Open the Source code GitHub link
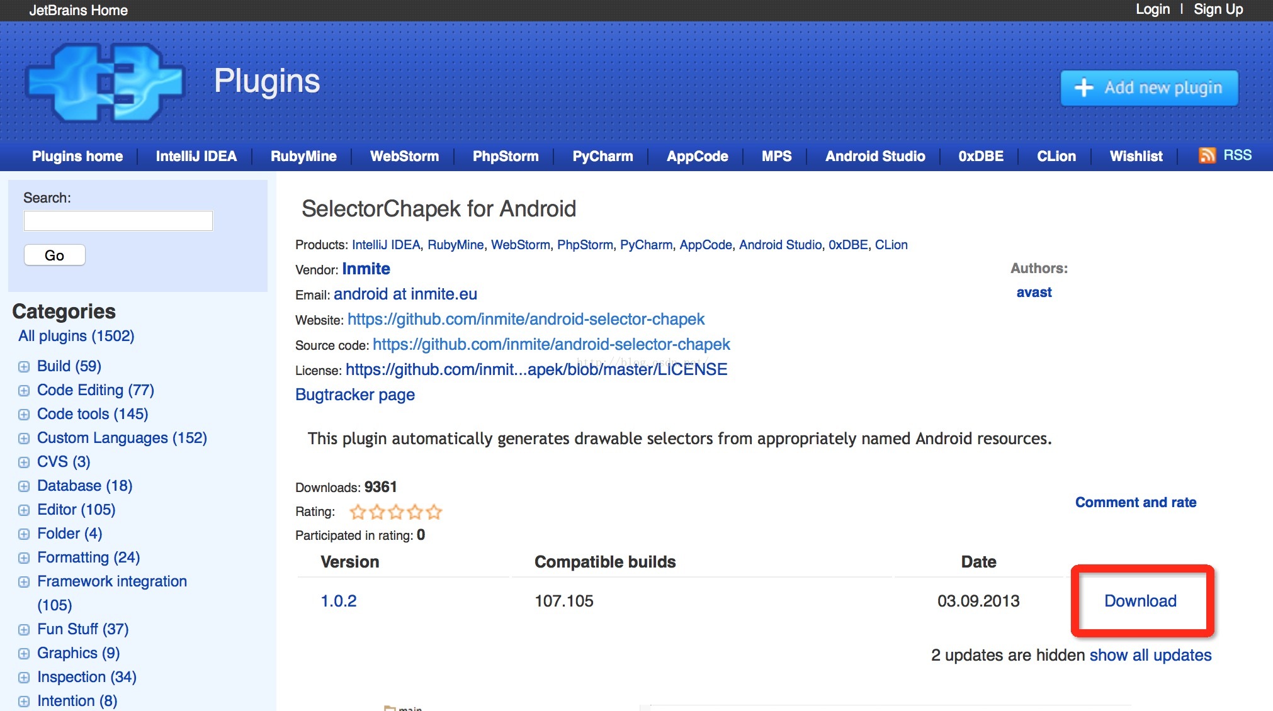Screen dimensions: 1273x711 point(552,344)
